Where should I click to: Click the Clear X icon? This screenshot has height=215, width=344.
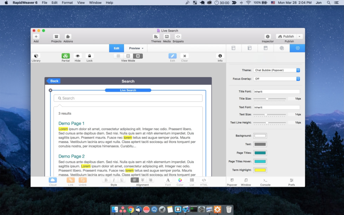185,56
